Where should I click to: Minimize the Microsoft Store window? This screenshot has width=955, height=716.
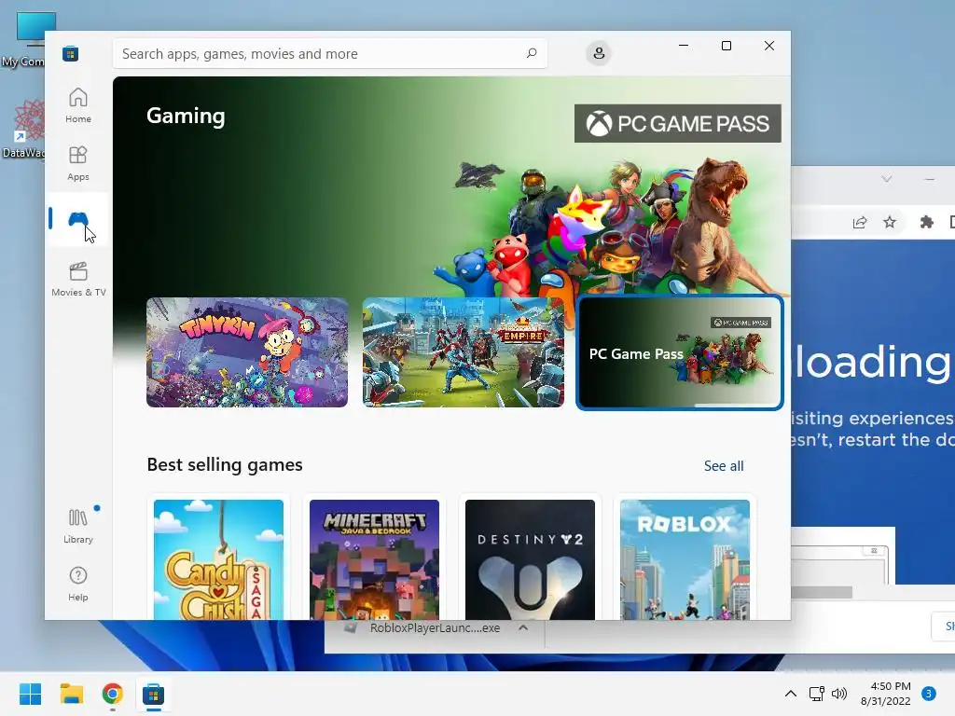(x=684, y=46)
